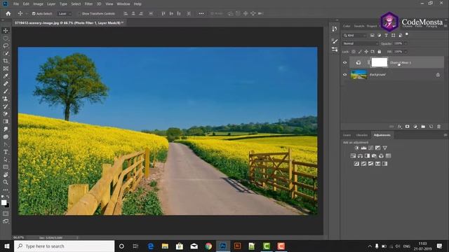Select the Clone Stamp tool
Viewport: 449px width, 252px height.
click(6, 99)
